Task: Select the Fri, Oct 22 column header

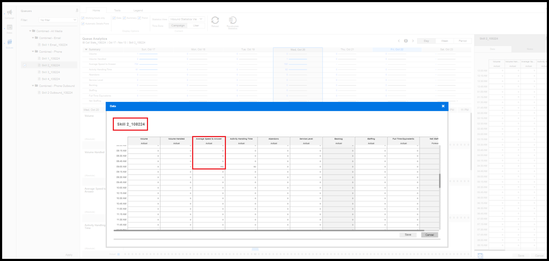Action: point(396,49)
